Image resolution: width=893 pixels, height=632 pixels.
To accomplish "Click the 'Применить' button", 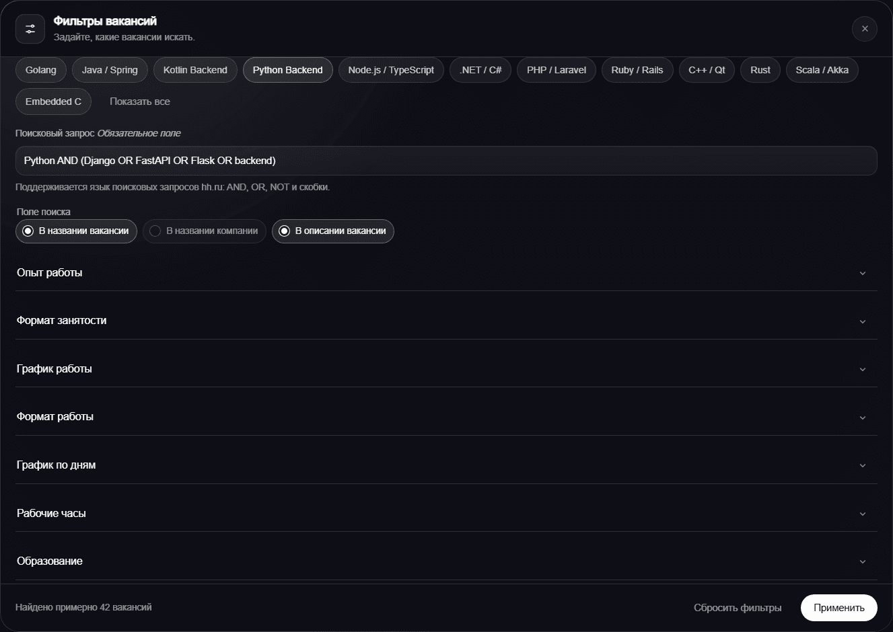I will tap(839, 608).
